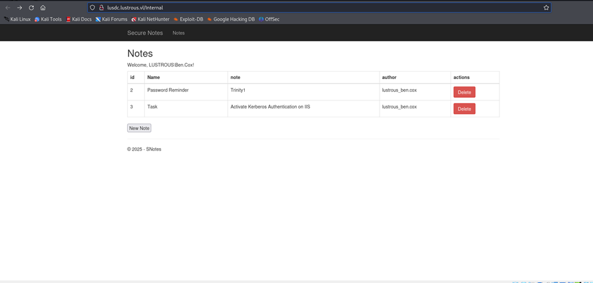Click the browser forward arrow icon
593x283 pixels.
19,8
